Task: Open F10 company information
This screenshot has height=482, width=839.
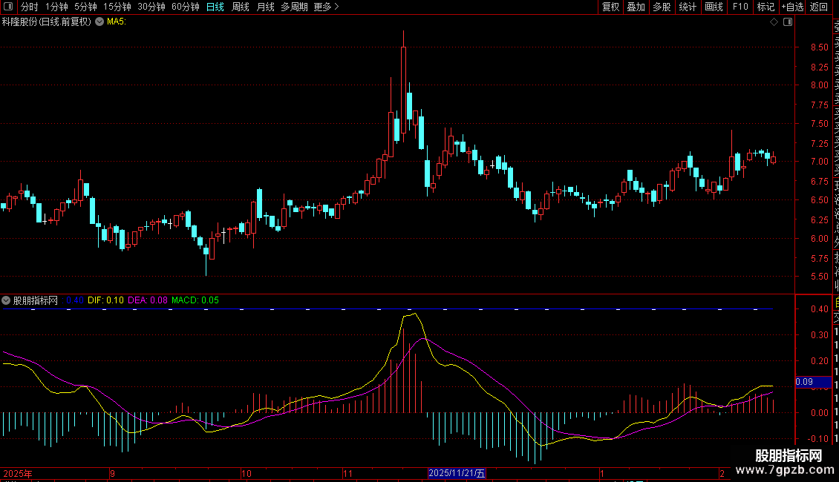Action: pyautogui.click(x=740, y=7)
